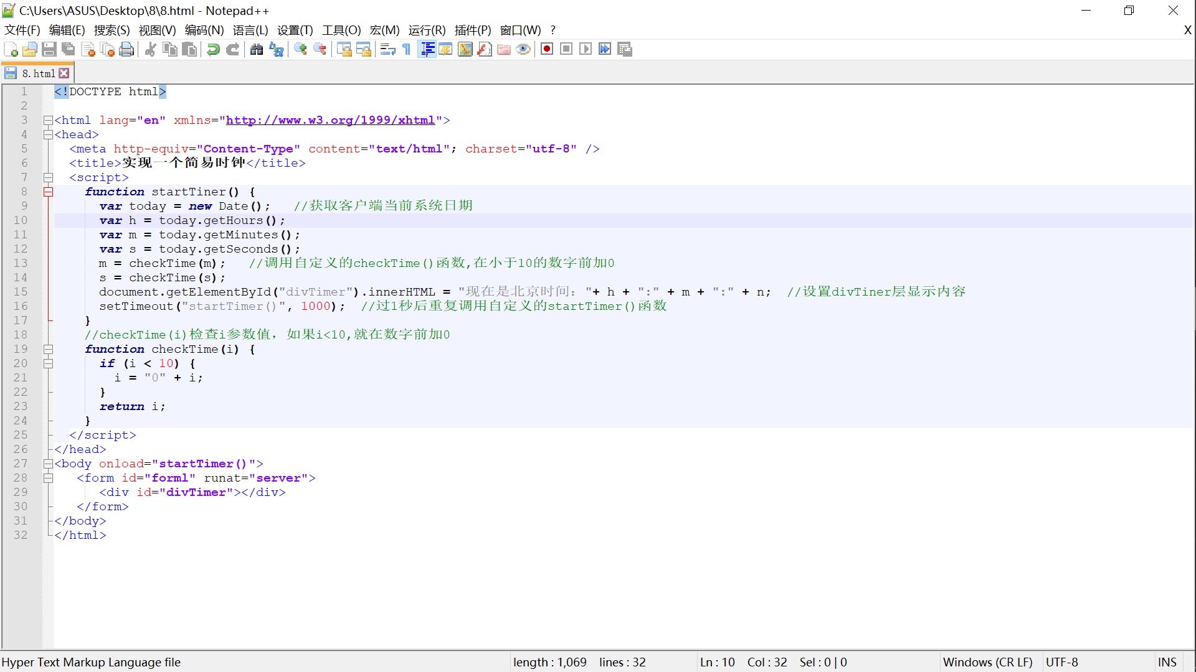Click the Copy toolbar icon
This screenshot has height=672, width=1196.
[169, 50]
